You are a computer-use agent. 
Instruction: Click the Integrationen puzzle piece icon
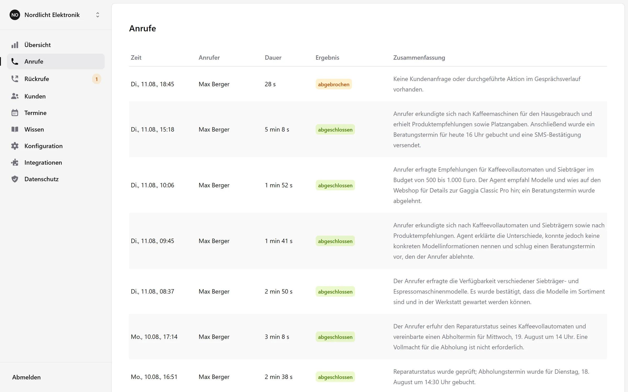[x=15, y=163]
